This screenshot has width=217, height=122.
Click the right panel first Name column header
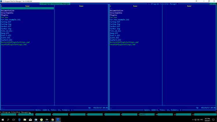coord(135,6)
